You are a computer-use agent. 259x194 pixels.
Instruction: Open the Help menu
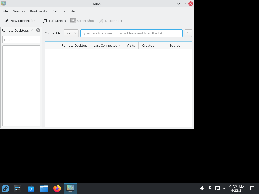74,11
